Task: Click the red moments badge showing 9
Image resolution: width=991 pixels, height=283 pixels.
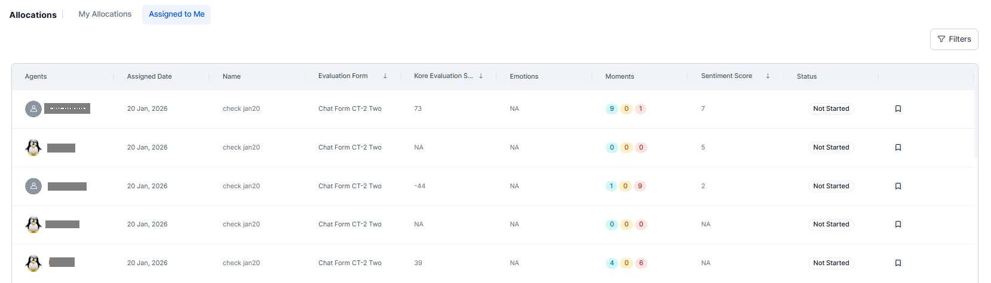Action: point(640,186)
